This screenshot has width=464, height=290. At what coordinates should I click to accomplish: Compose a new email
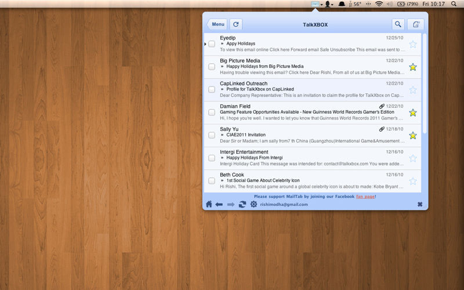click(416, 24)
